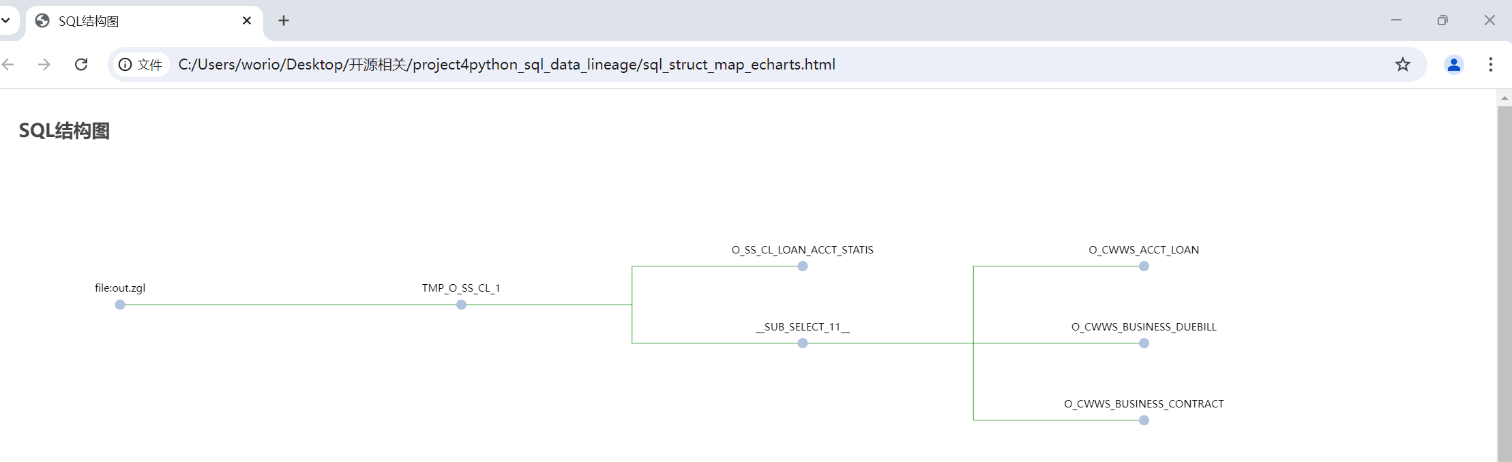Click the O_CWWS_BUSINESS_DUEBILL node

click(1144, 343)
